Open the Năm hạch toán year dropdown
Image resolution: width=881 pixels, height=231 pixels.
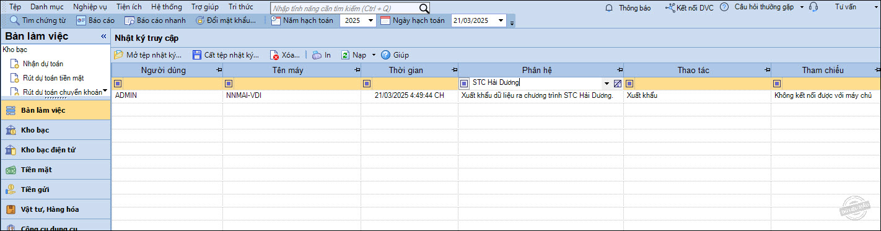tap(370, 20)
